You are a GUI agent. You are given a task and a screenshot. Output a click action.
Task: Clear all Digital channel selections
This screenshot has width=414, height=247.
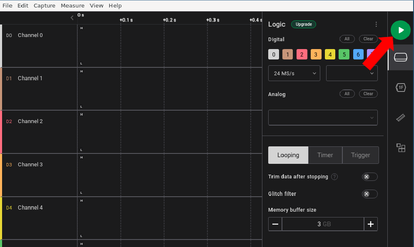coord(368,39)
